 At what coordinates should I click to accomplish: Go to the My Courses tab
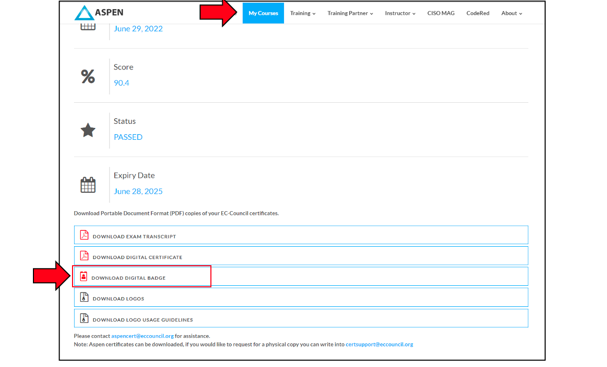point(263,13)
